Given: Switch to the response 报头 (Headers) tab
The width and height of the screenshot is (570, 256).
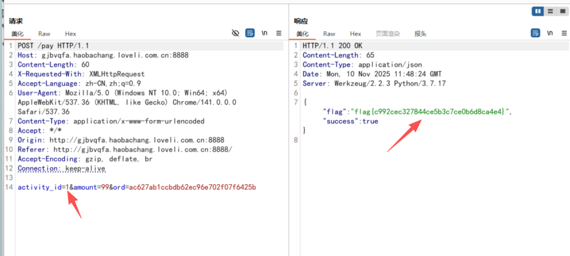Looking at the screenshot, I should pyautogui.click(x=420, y=34).
